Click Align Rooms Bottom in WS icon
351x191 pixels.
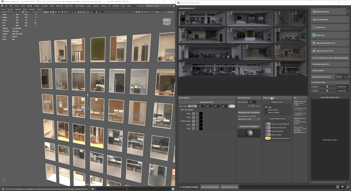click(x=314, y=43)
